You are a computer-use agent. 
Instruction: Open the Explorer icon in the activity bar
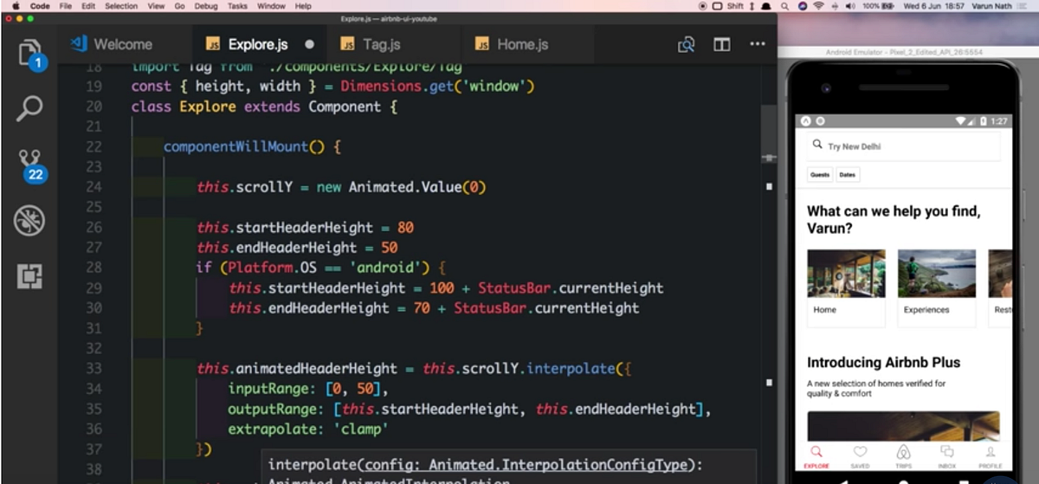pyautogui.click(x=30, y=53)
